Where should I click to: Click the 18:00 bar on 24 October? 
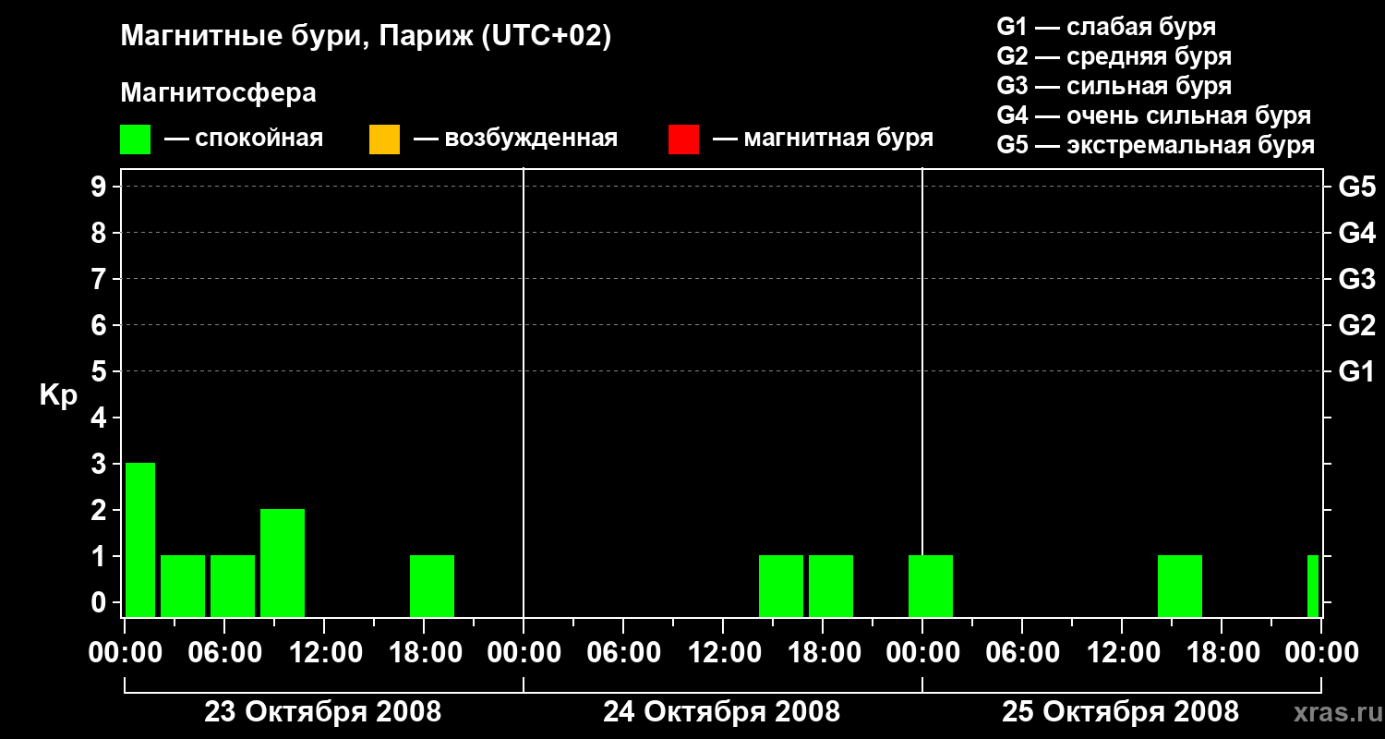[x=831, y=586]
